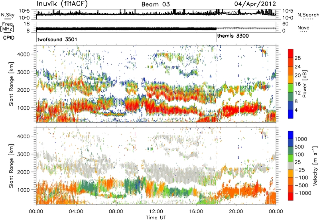
Task: Click the '20:00' time axis tick label
Action: tap(236, 212)
